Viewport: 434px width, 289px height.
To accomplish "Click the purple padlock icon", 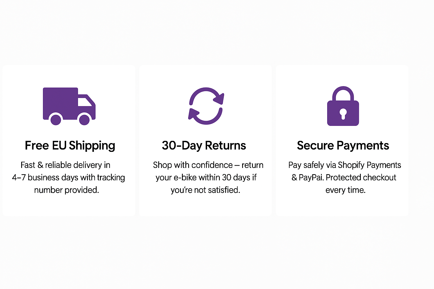I will tap(343, 106).
